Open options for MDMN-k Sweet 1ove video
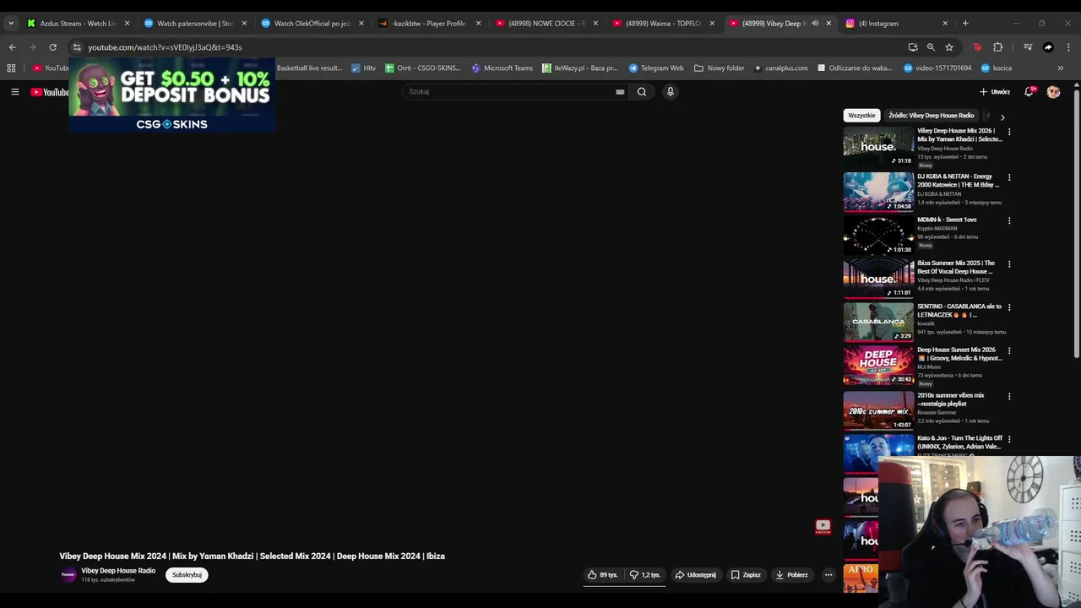The height and width of the screenshot is (608, 1081). tap(1009, 220)
